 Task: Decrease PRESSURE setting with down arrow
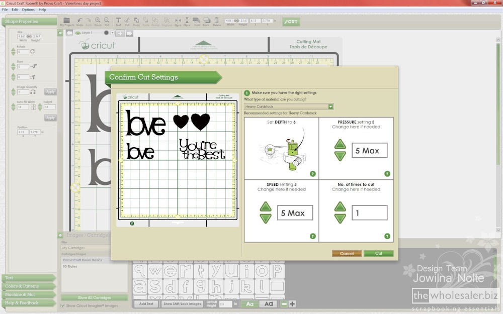tap(340, 156)
